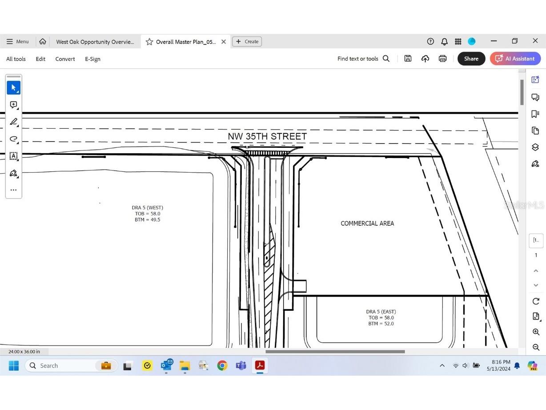Click the Print document icon
This screenshot has width=546, height=410.
click(x=443, y=58)
